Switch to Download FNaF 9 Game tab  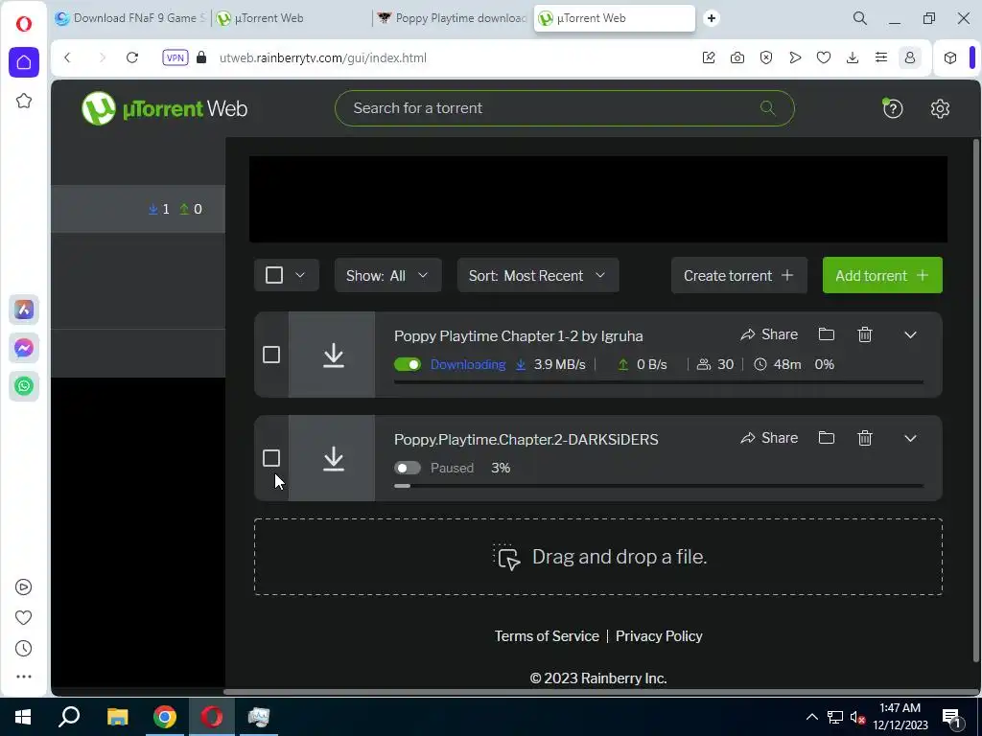tap(130, 18)
